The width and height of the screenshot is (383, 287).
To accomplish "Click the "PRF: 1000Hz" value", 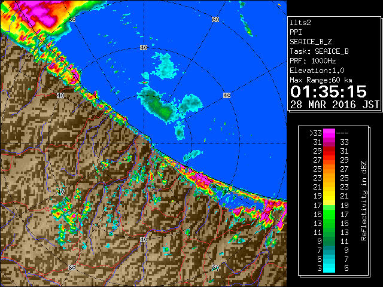I will [x=313, y=61].
